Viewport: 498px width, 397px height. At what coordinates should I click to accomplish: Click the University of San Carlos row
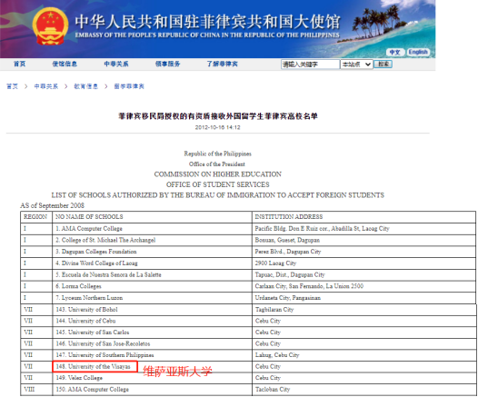248,332
